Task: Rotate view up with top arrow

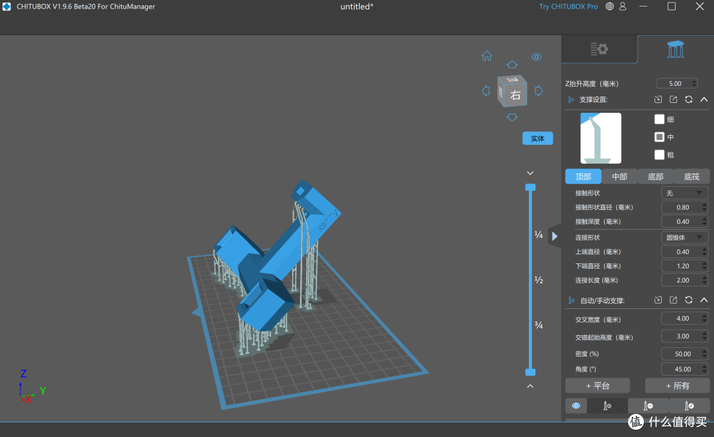Action: click(512, 64)
